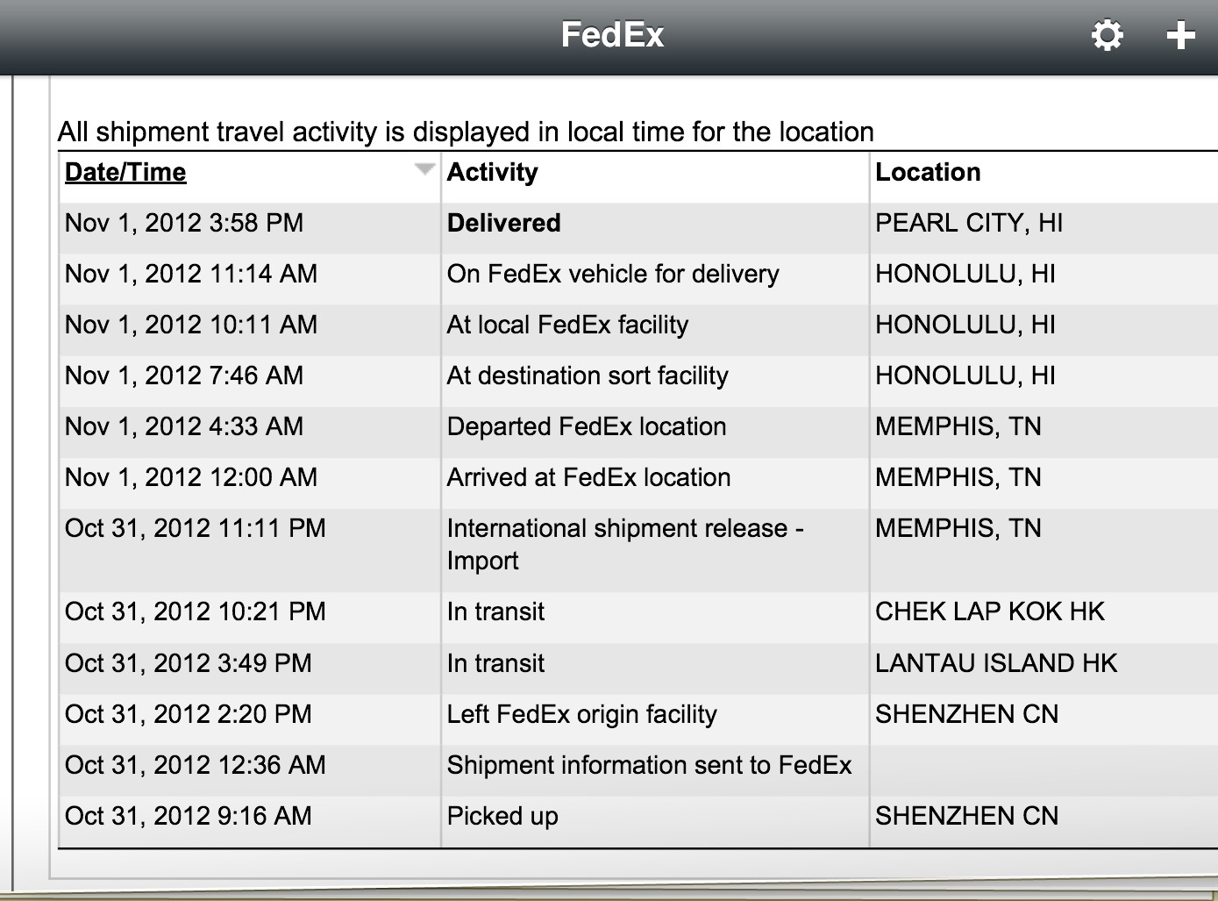Click the At destination sort facility entry

tap(588, 375)
